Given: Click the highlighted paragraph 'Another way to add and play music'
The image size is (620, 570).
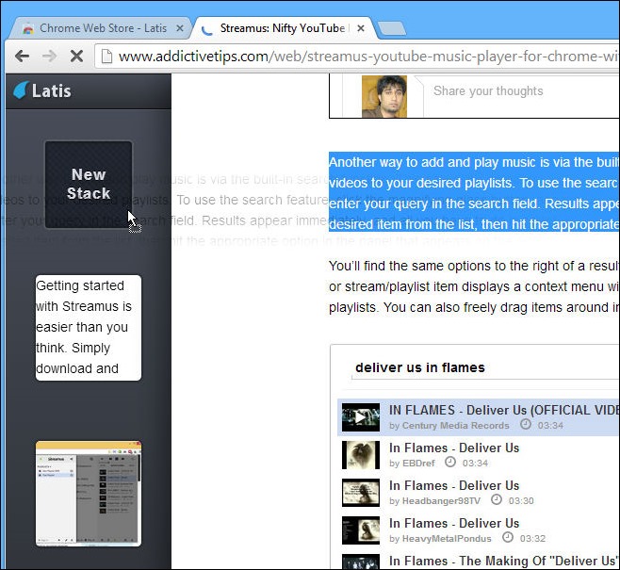Looking at the screenshot, I should (474, 192).
